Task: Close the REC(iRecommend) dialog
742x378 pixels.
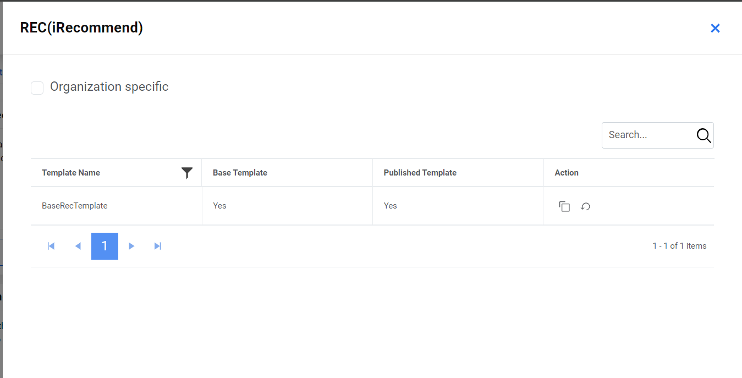Action: pyautogui.click(x=715, y=28)
